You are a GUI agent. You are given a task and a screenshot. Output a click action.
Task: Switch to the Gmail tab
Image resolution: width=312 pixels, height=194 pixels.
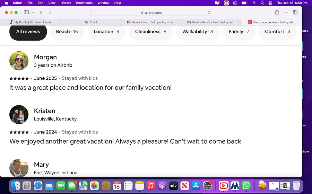pos(90,22)
